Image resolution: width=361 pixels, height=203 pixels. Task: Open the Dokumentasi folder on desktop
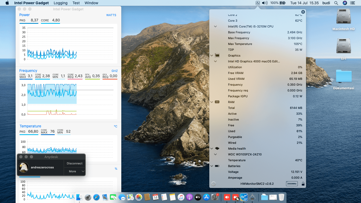(344, 79)
